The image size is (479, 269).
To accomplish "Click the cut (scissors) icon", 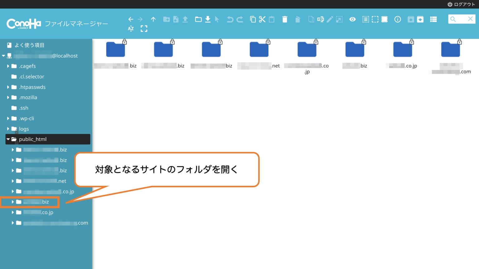I will pyautogui.click(x=262, y=19).
